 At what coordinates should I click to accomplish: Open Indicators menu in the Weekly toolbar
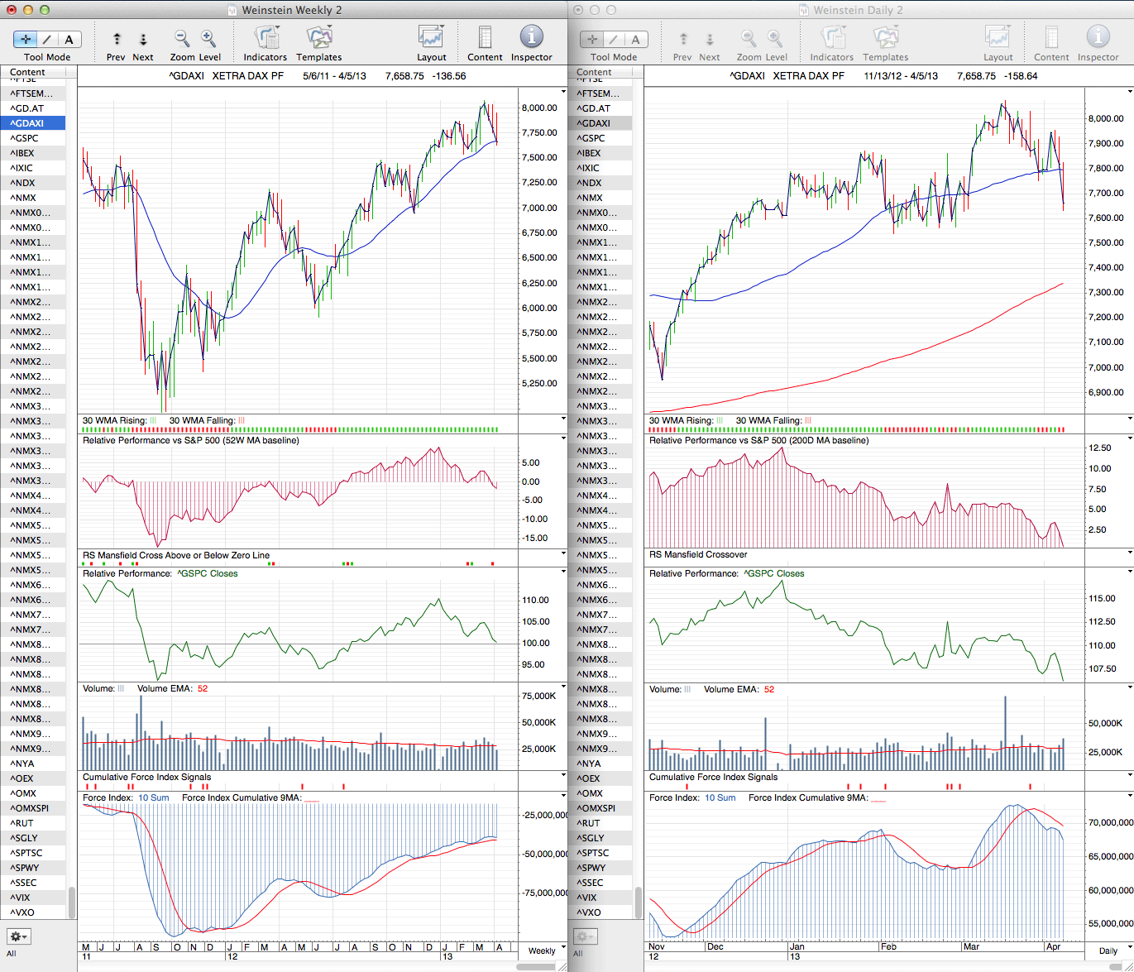(265, 37)
